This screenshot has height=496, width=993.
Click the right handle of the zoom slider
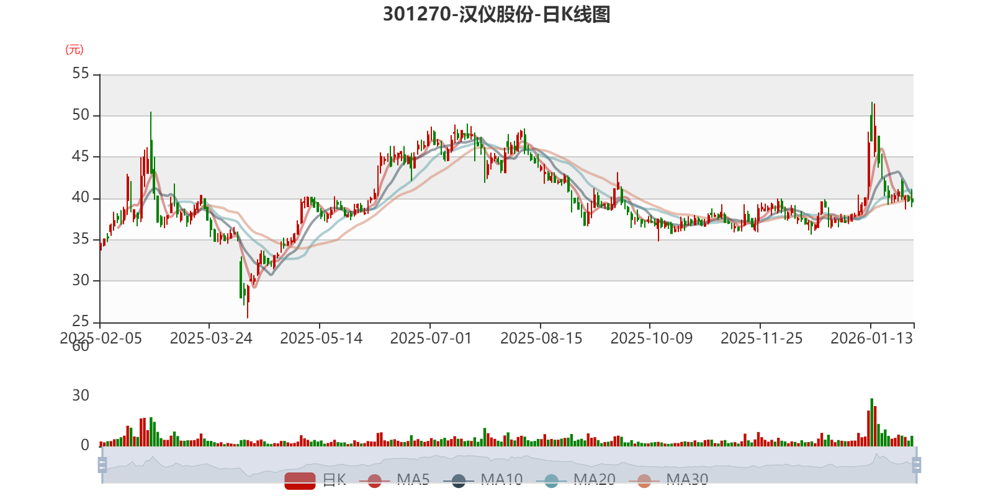point(917,464)
